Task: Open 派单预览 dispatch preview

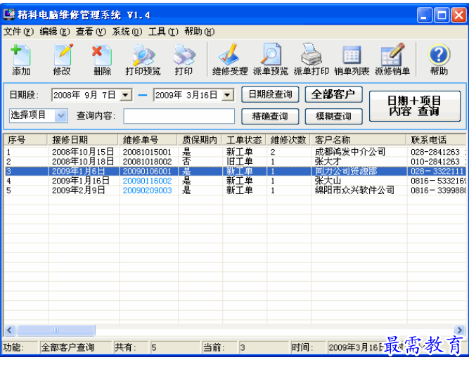Action: 271,60
